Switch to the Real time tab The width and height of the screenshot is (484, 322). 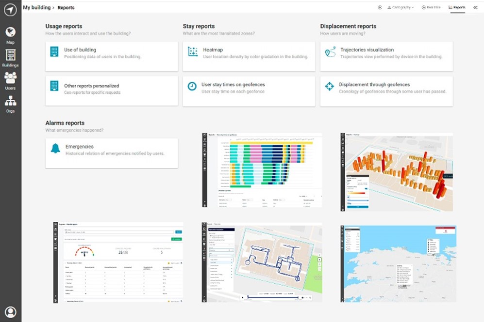click(431, 7)
